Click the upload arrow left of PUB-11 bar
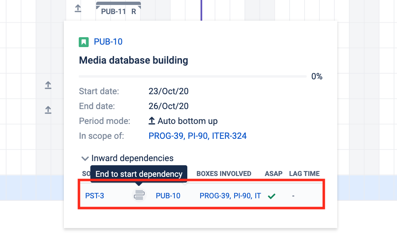This screenshot has width=397, height=252. pos(78,8)
